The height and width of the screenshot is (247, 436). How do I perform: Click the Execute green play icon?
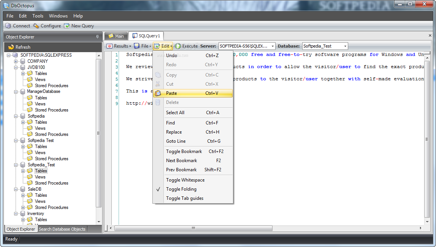pos(178,46)
